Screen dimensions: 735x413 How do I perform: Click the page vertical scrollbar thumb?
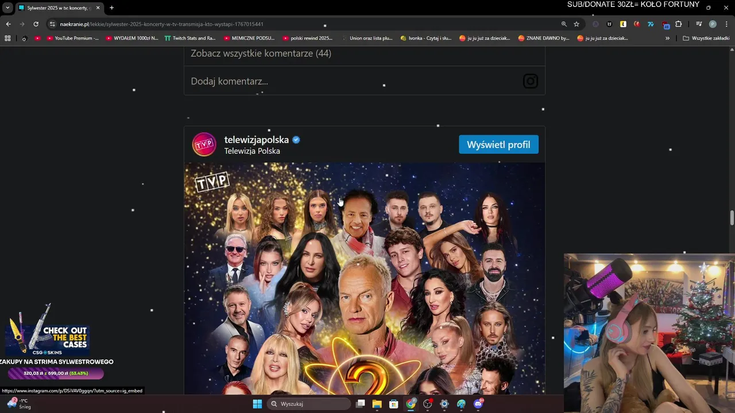click(x=732, y=219)
